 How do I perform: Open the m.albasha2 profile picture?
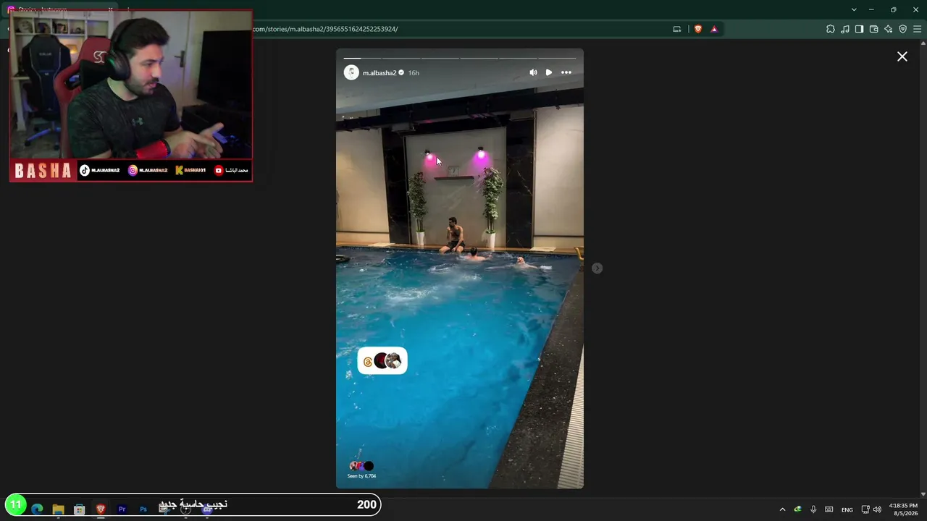tap(351, 72)
